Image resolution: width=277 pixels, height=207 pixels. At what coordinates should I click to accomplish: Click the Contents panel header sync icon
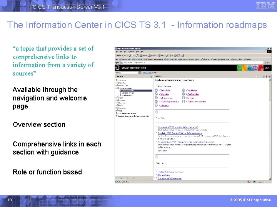point(151,76)
